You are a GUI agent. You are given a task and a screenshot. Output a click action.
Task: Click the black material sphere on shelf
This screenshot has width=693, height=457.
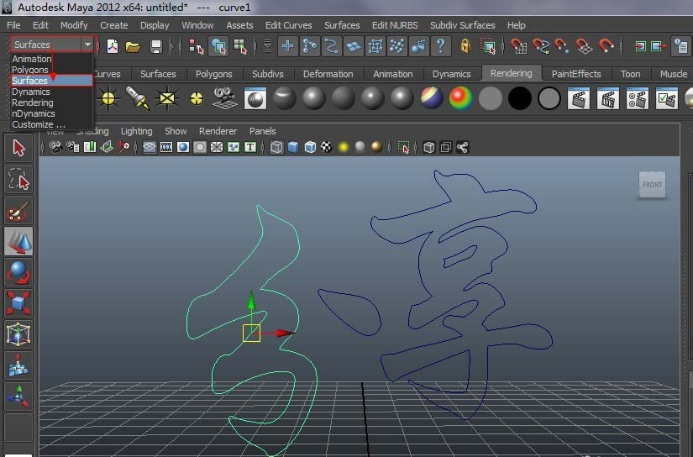tap(520, 99)
